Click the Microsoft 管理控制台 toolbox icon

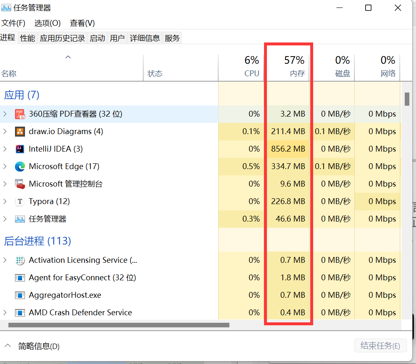(x=20, y=184)
